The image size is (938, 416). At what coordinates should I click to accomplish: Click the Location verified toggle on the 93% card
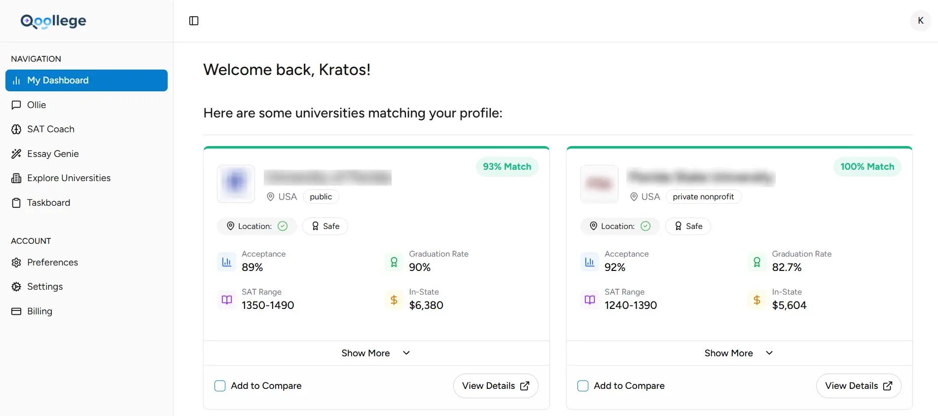pyautogui.click(x=283, y=226)
